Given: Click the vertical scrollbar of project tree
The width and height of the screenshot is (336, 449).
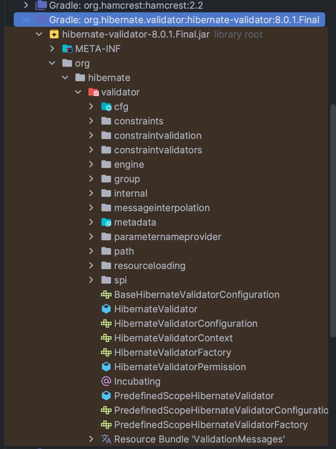Looking at the screenshot, I should 332,221.
